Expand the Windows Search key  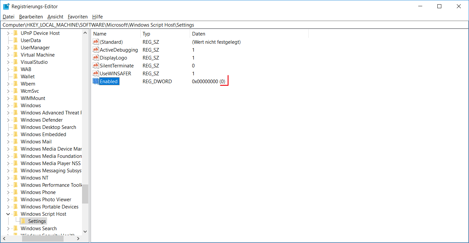(x=8, y=228)
